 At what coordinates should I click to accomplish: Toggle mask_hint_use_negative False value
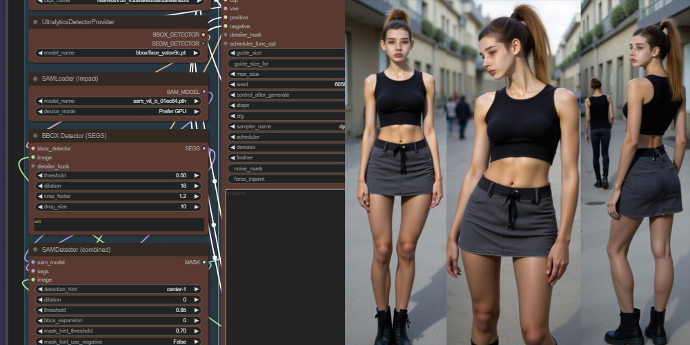pyautogui.click(x=119, y=342)
